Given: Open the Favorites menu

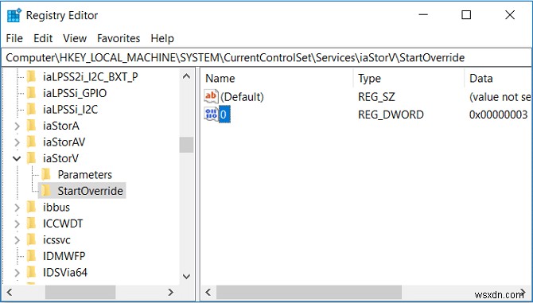Looking at the screenshot, I should click(119, 38).
